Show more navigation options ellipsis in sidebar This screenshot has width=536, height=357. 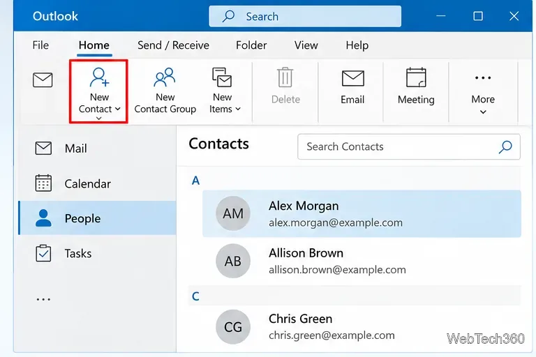(43, 299)
